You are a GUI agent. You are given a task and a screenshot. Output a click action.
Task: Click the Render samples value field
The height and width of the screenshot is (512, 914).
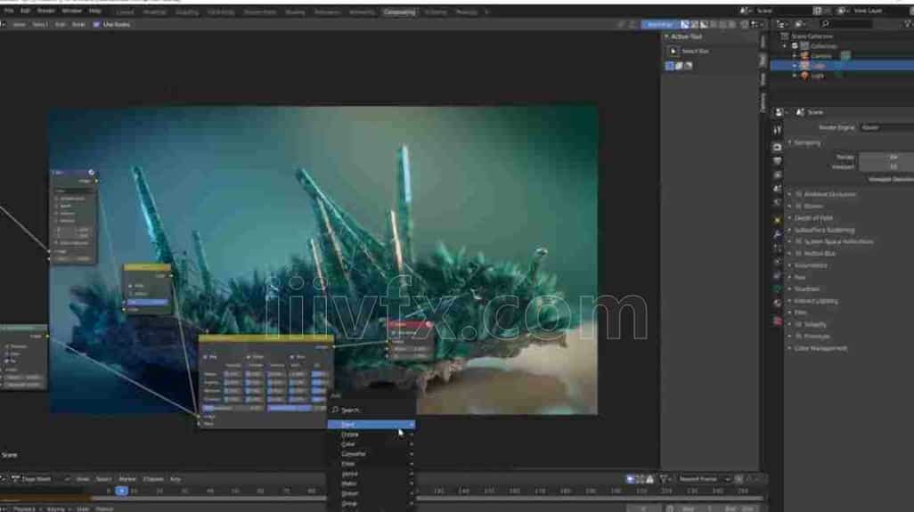coord(886,158)
